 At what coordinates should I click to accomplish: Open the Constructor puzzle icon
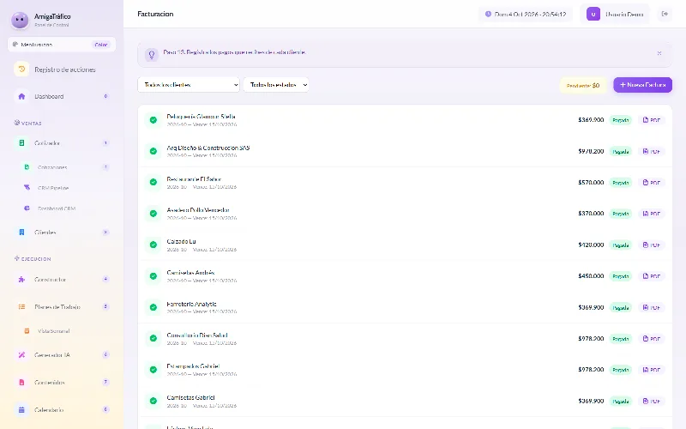[x=21, y=280]
